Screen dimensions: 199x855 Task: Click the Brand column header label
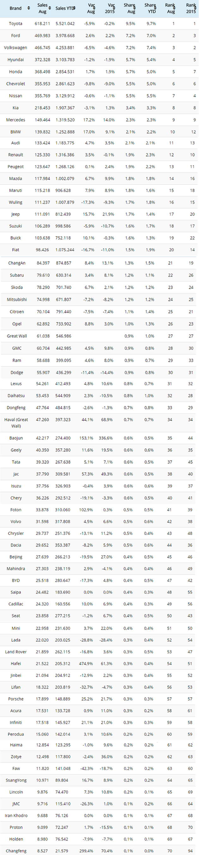click(x=15, y=8)
